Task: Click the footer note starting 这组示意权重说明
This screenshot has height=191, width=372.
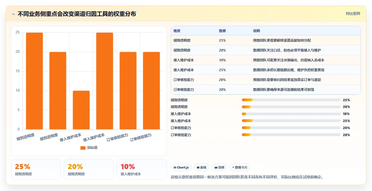Action: (x=247, y=177)
